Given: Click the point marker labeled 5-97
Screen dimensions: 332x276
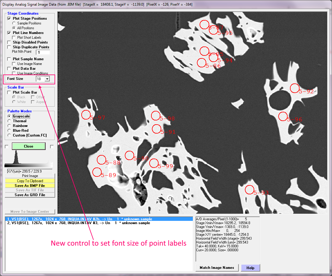Looking at the screenshot, I should [86, 114].
